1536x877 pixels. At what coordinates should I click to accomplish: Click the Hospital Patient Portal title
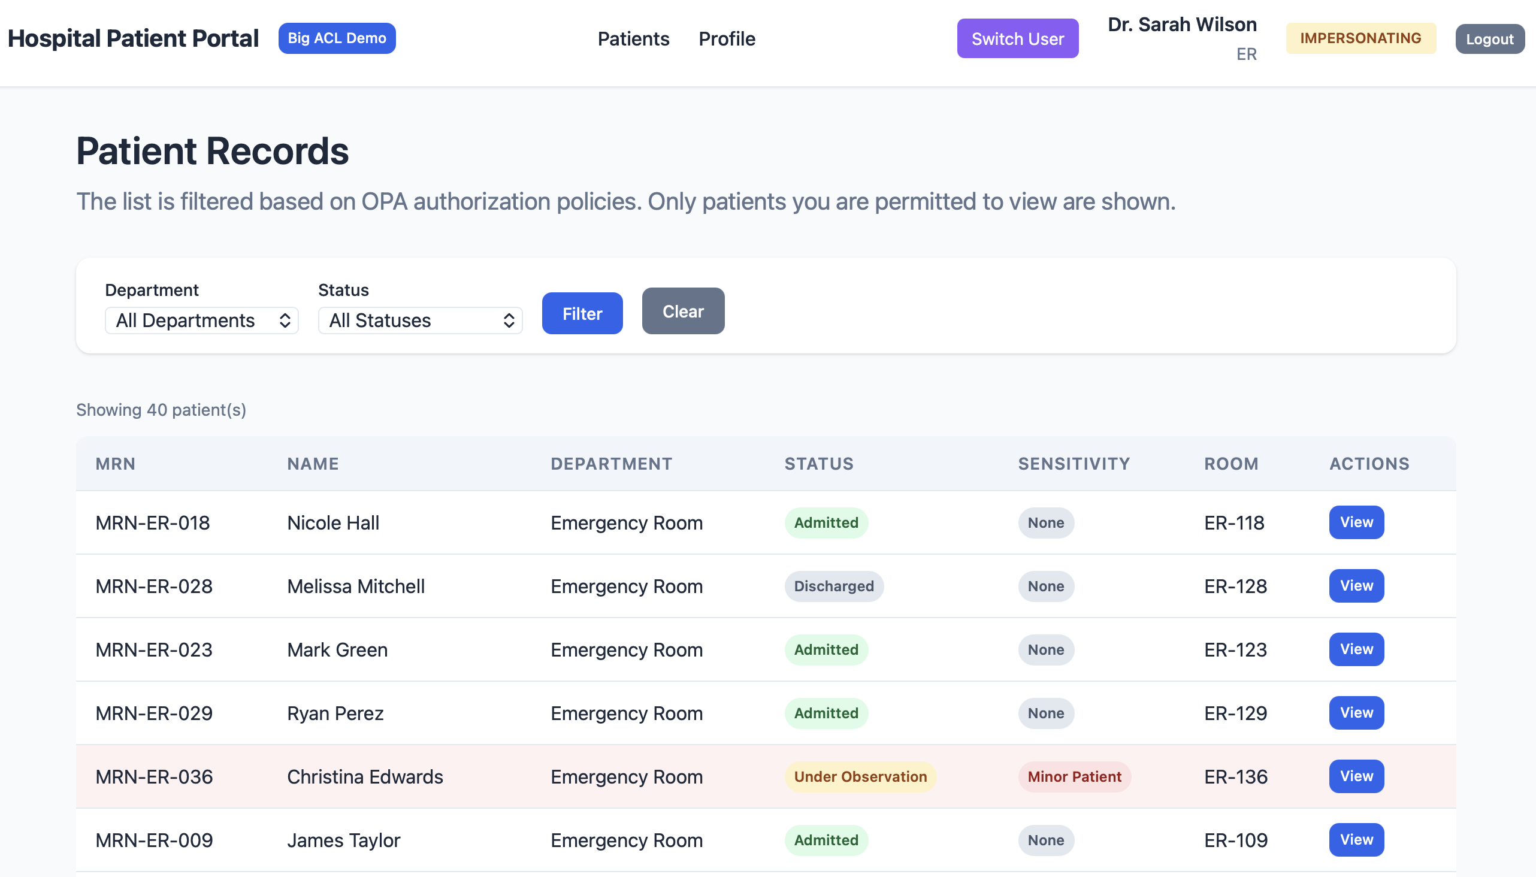[x=133, y=38]
